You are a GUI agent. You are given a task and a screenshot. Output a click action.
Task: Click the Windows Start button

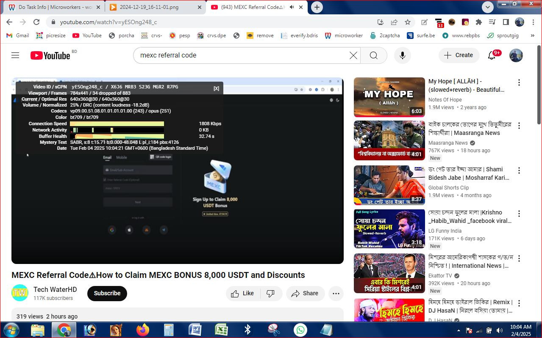click(x=11, y=330)
